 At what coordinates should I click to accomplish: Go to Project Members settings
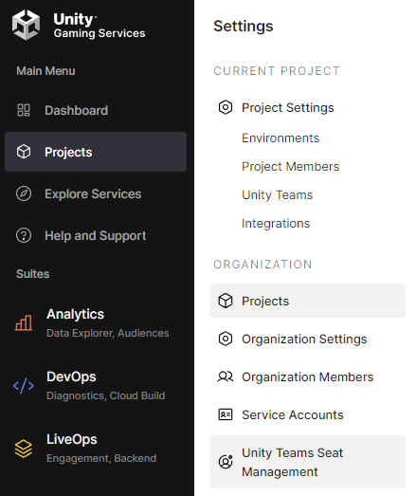click(290, 167)
